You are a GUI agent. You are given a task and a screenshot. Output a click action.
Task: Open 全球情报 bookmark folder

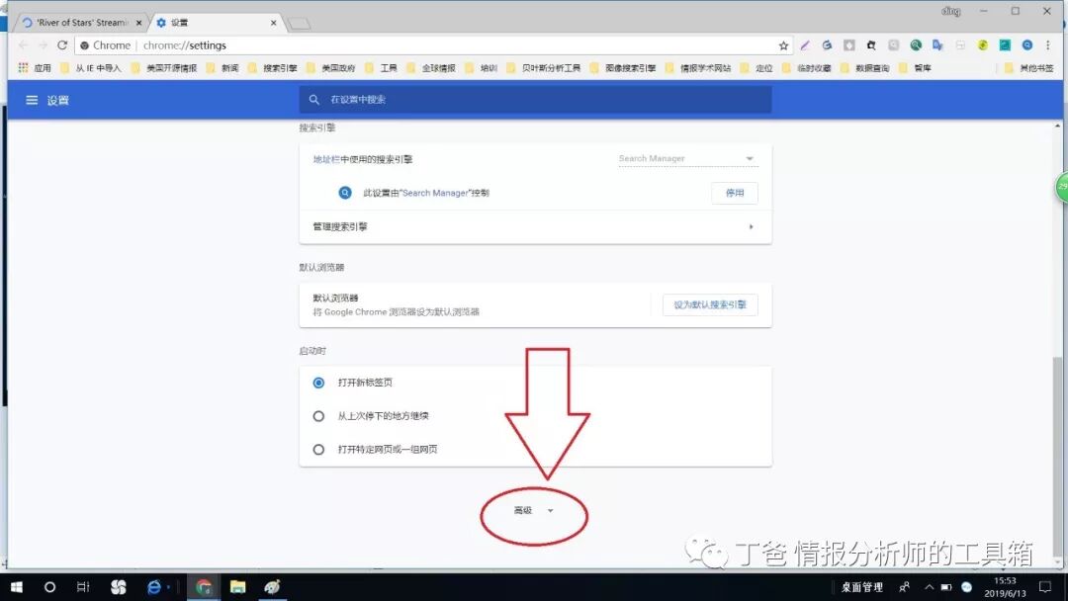[x=432, y=68]
